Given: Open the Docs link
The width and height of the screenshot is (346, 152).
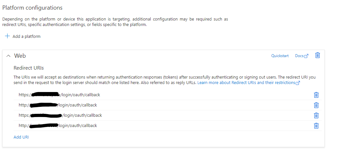Looking at the screenshot, I should pyautogui.click(x=299, y=56).
